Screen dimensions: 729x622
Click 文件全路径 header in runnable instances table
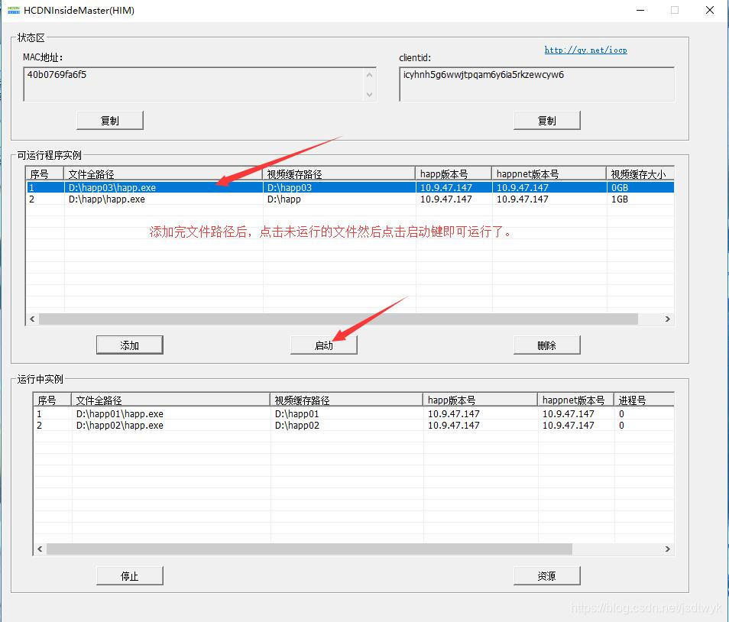[164, 174]
